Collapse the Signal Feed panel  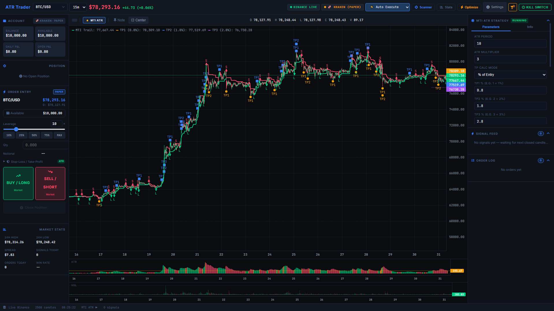[x=548, y=134]
